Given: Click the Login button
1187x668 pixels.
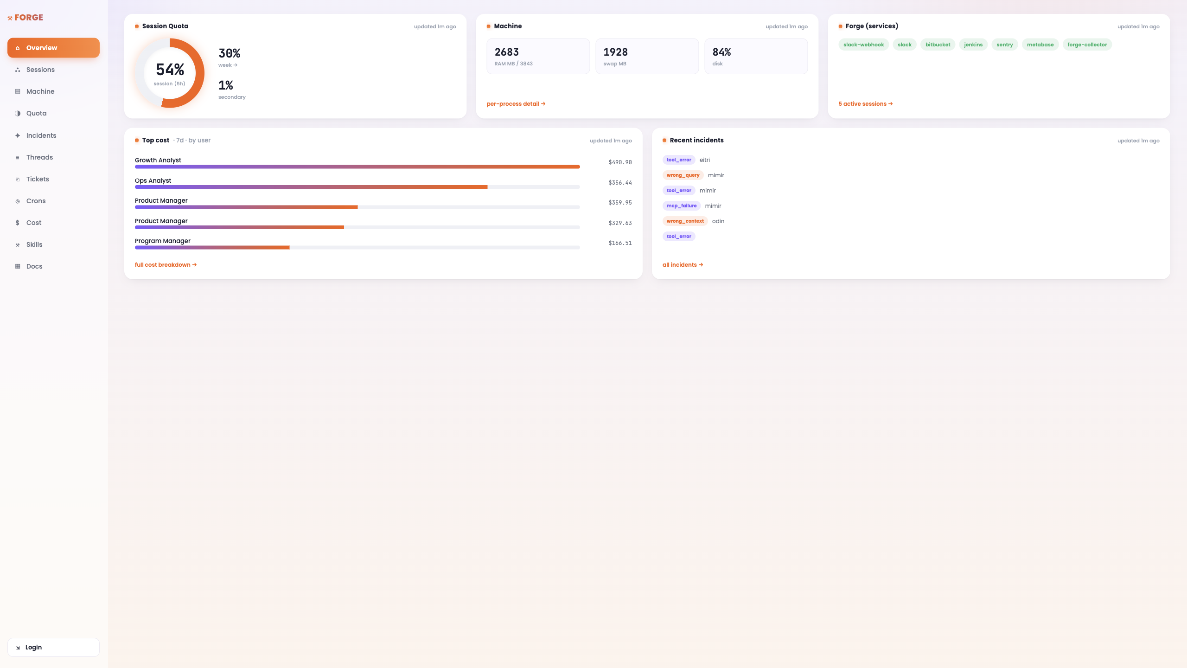Looking at the screenshot, I should [x=53, y=647].
